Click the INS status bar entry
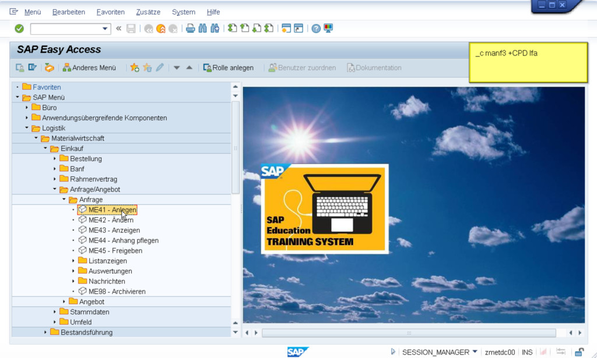 [x=527, y=352]
